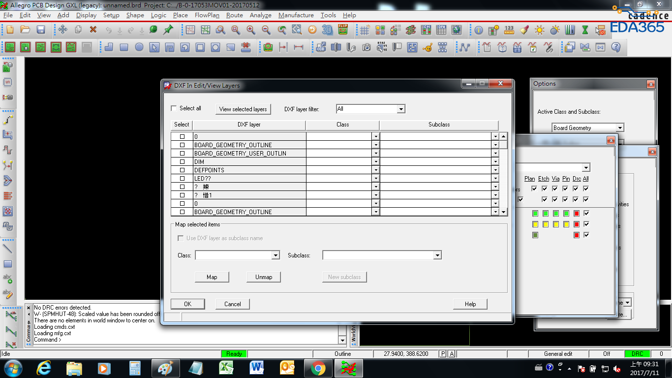This screenshot has width=672, height=378.
Task: Open the DXF layer filter dropdown
Action: pos(401,109)
